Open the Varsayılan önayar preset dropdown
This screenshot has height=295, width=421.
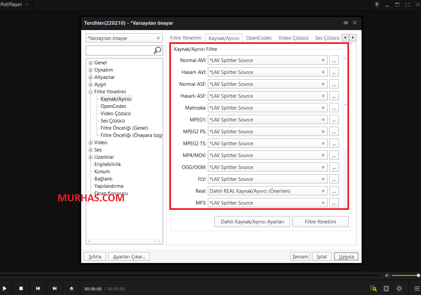tap(124, 38)
